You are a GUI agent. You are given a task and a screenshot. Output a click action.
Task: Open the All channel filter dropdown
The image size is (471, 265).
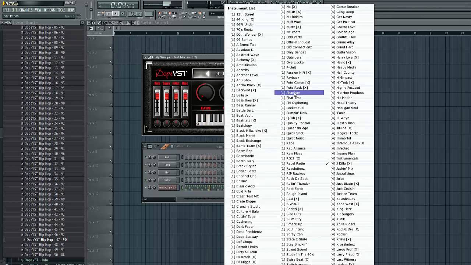tap(159, 199)
